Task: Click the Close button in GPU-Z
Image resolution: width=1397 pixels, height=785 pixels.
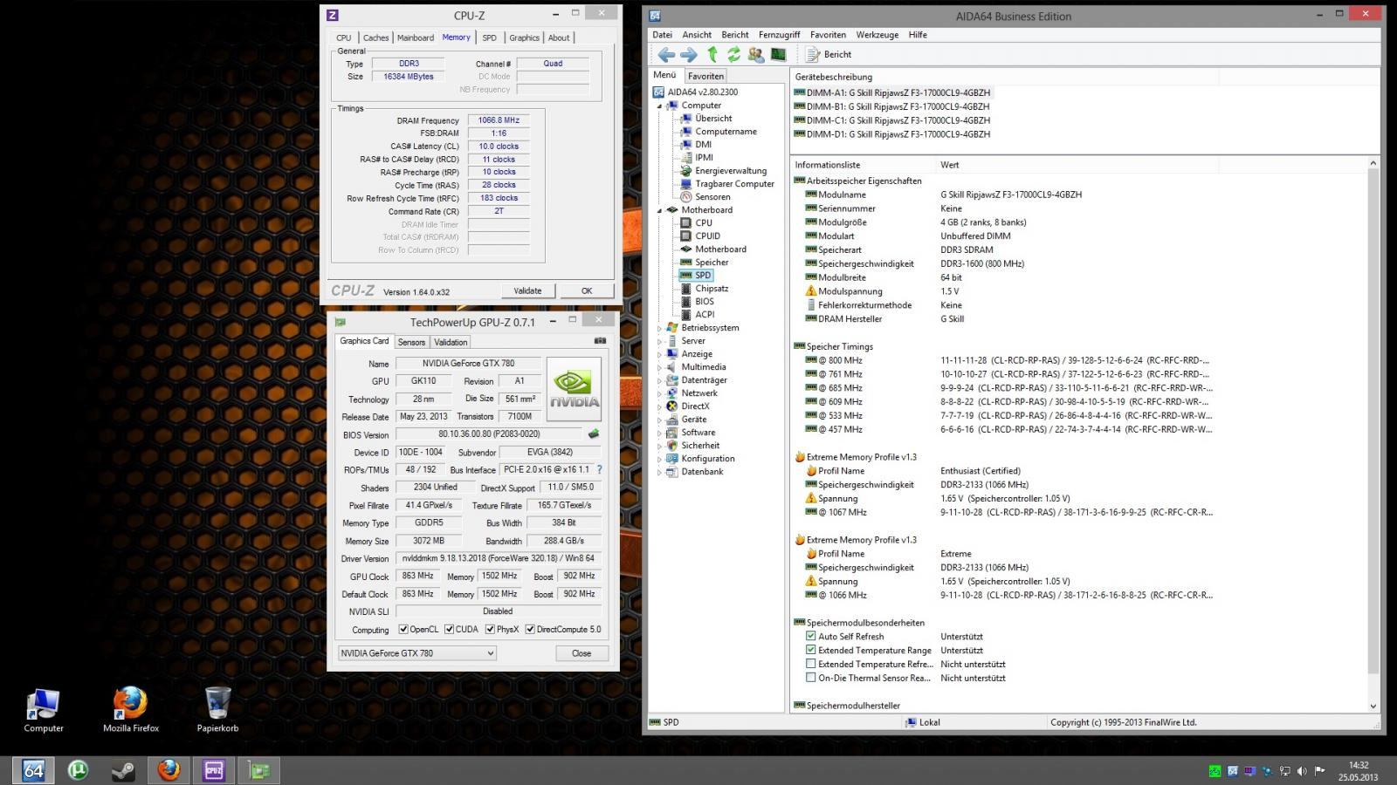Action: (x=582, y=653)
